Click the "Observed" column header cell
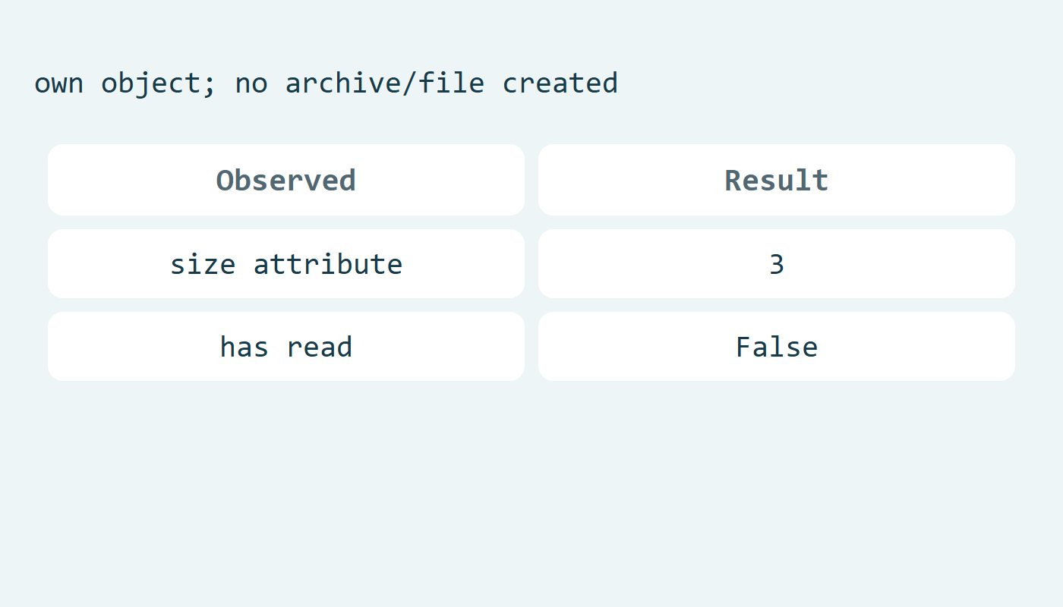The image size is (1063, 607). coord(286,180)
